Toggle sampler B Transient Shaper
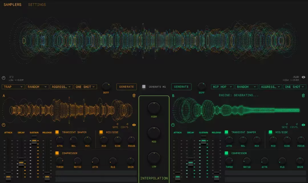 coord(226,132)
